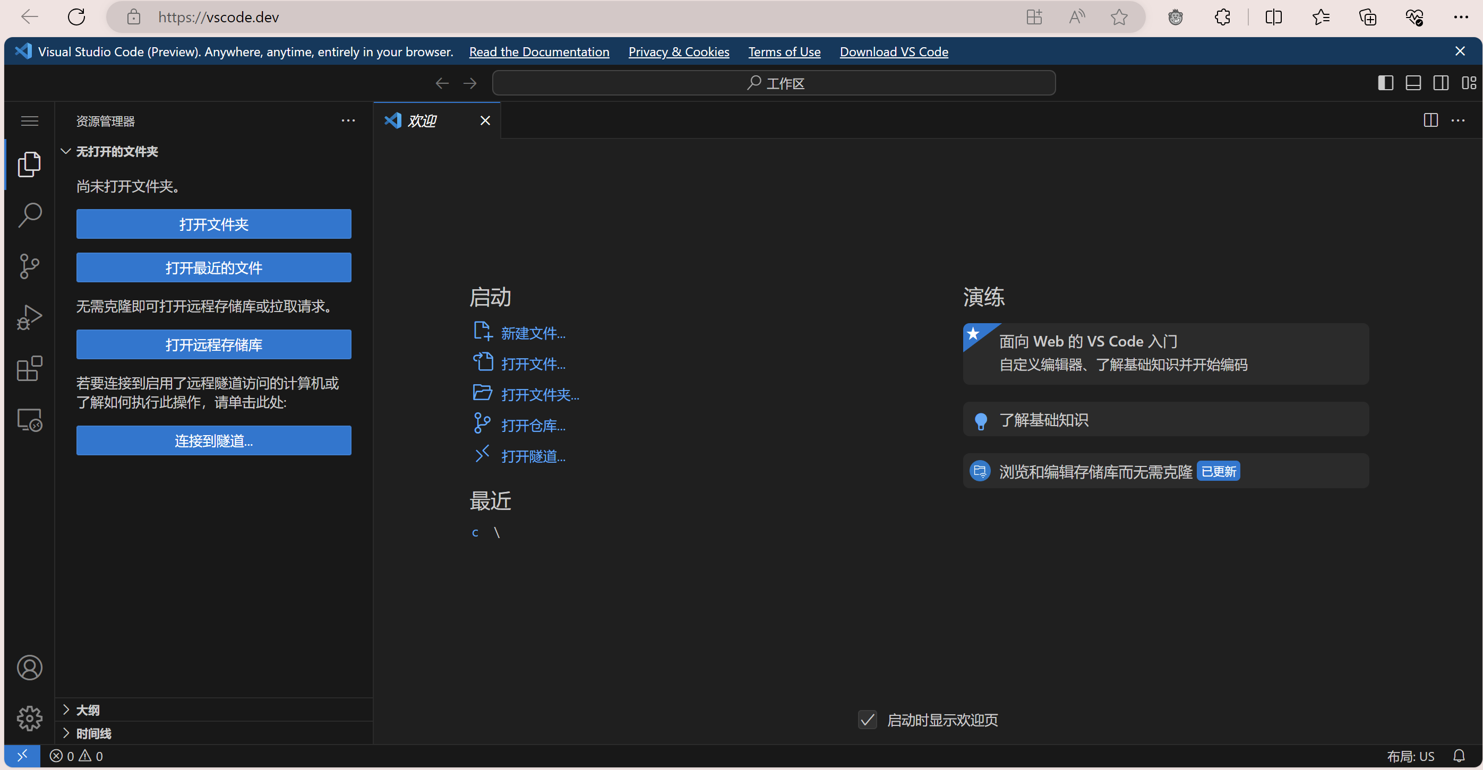Open 面向 Web 的 VS Code 入门 walkthrough
The height and width of the screenshot is (770, 1483).
coord(1166,353)
